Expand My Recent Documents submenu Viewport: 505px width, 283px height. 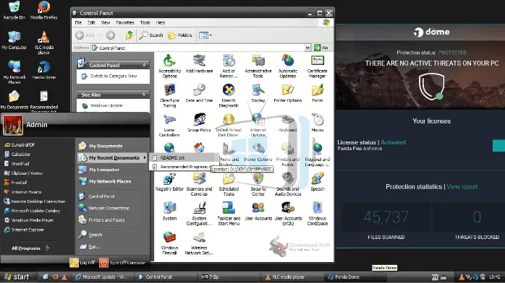[x=113, y=157]
